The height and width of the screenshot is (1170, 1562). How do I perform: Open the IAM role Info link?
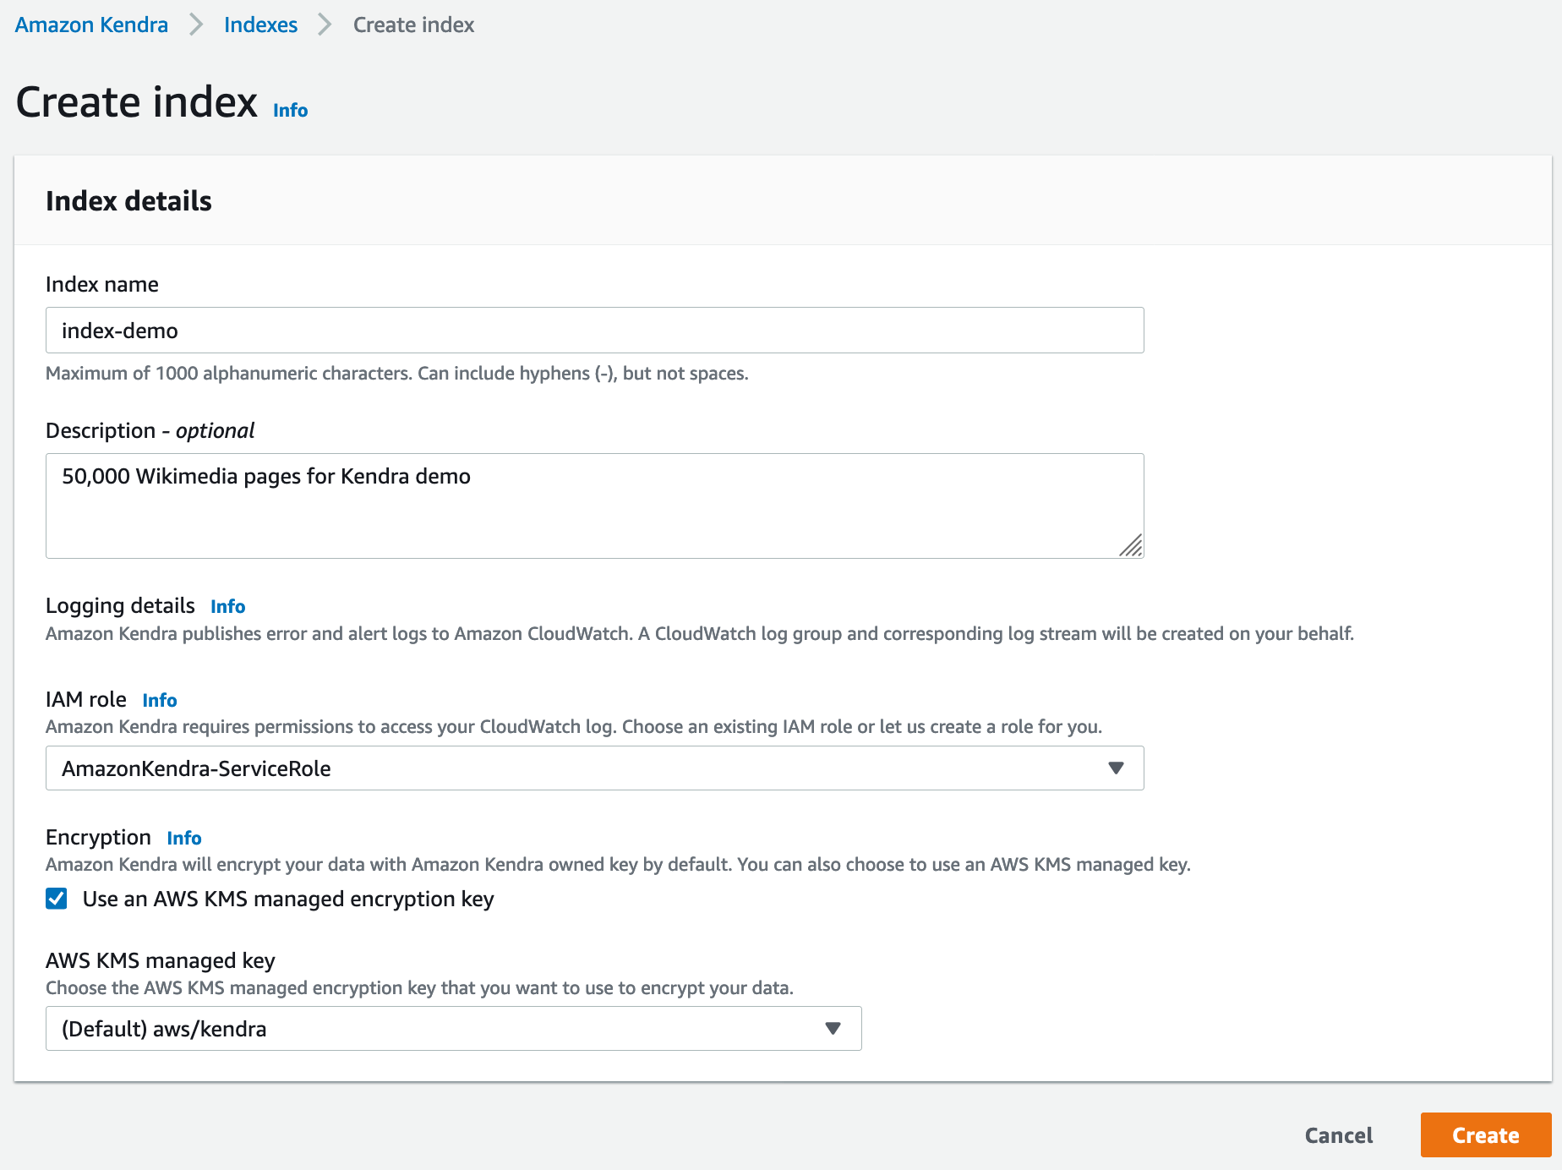[x=159, y=700]
